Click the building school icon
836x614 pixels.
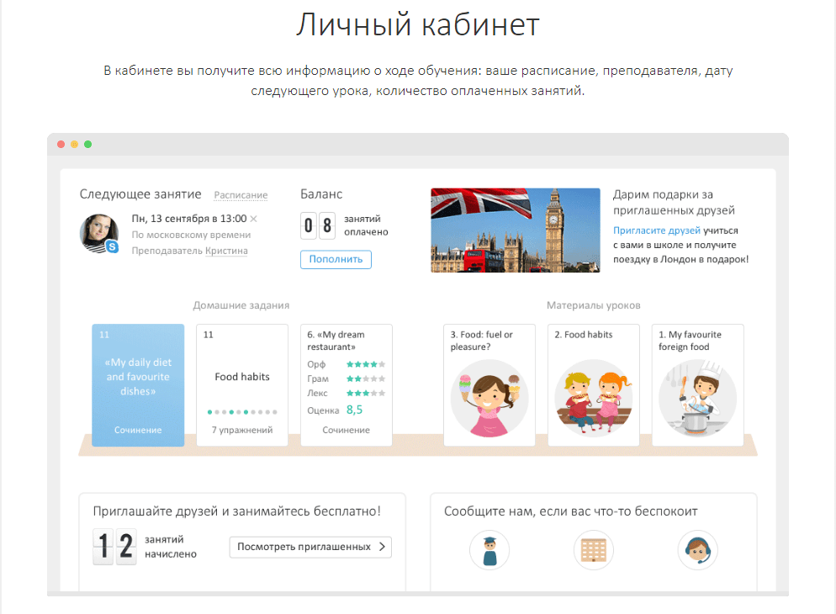593,551
